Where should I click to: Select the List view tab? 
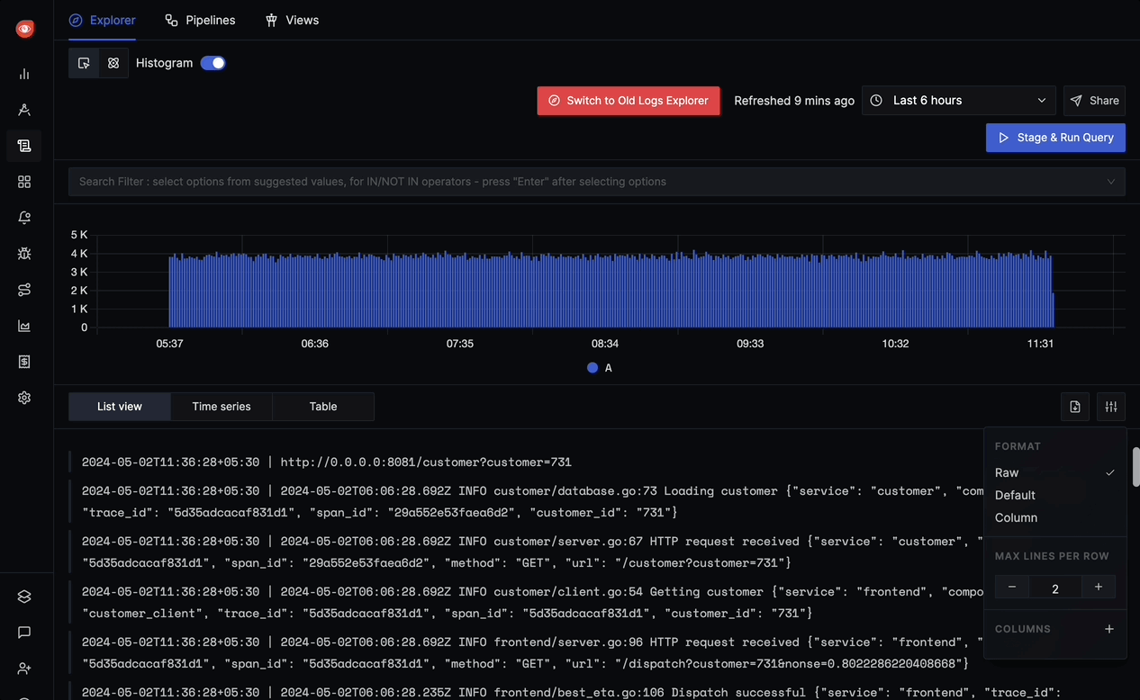120,407
